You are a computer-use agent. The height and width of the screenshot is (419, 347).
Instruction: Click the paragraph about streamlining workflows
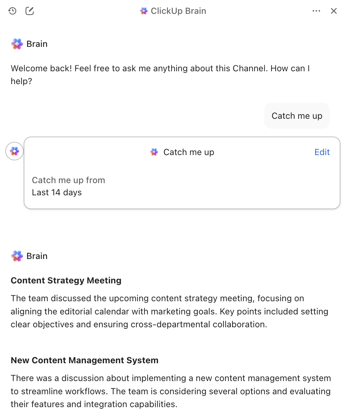pyautogui.click(x=171, y=391)
